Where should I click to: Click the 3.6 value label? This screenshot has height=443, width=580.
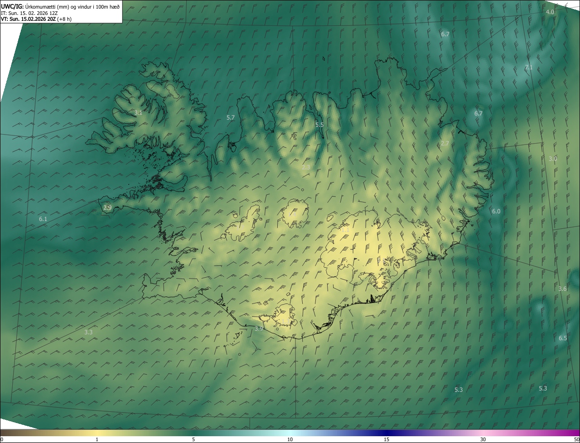(x=562, y=289)
